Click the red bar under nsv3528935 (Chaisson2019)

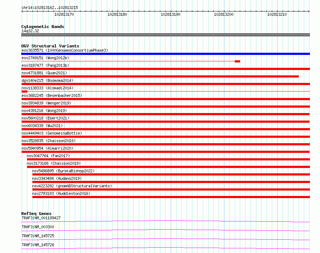165,144
